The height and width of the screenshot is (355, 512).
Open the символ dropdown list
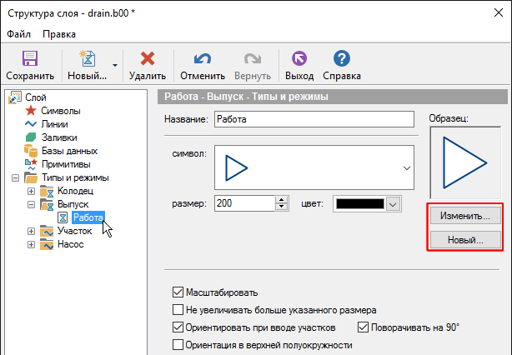pos(407,168)
